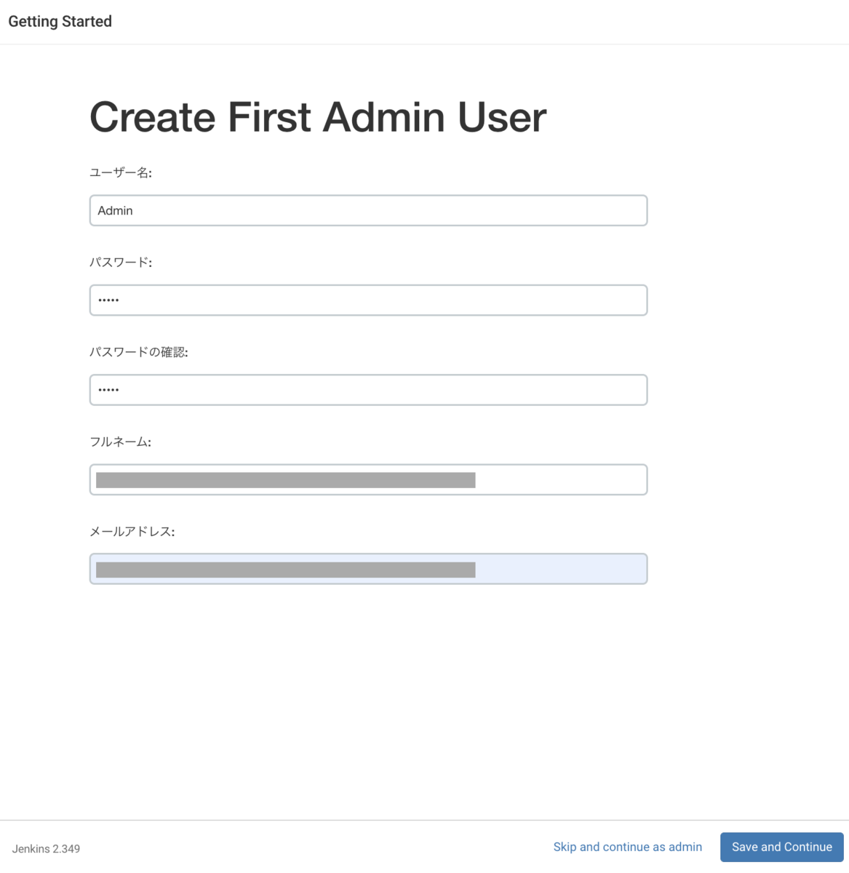Screen dimensions: 849x873
Task: Click the masked dots in パスワード field
Action: [108, 300]
